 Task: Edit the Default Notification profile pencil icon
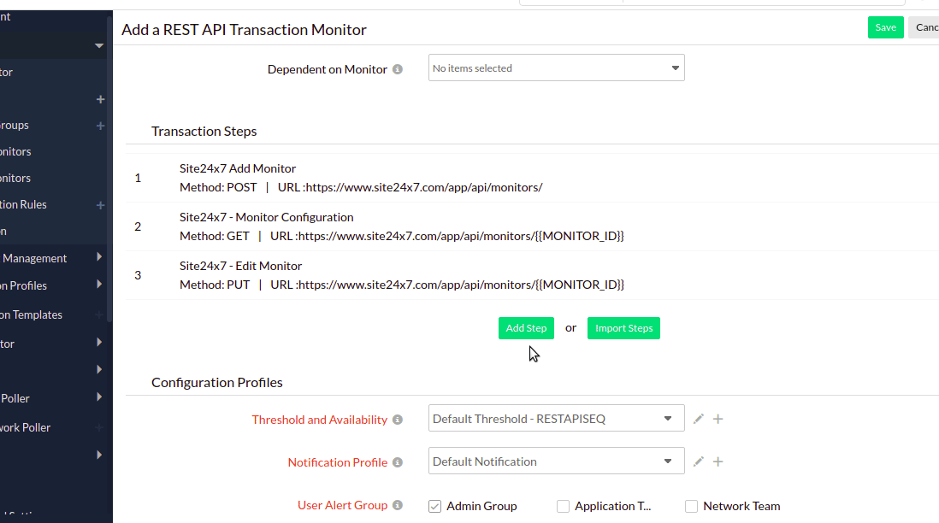699,461
